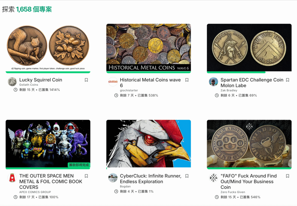This screenshot has height=206, width=297.
Task: Bookmark the CyberCluck project
Action: pyautogui.click(x=187, y=176)
